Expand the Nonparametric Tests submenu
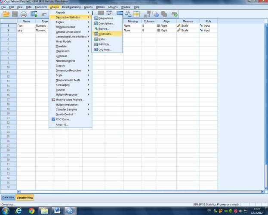268x215 pixels. click(x=68, y=80)
